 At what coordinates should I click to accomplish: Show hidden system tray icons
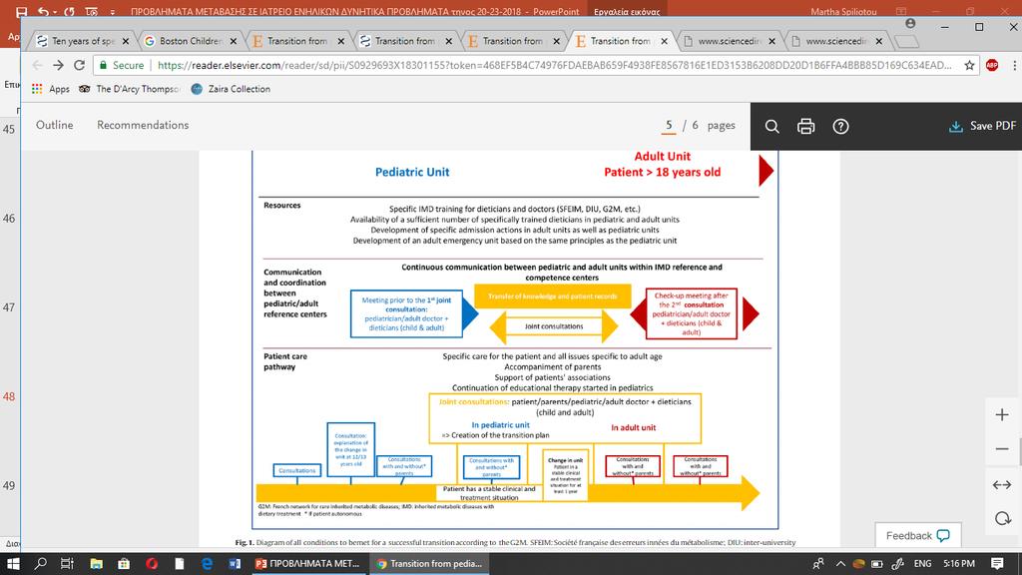[840, 563]
